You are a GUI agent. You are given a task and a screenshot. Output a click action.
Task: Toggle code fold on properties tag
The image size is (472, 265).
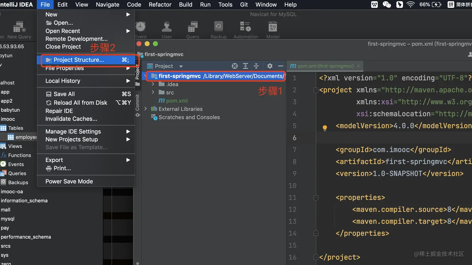click(x=316, y=198)
